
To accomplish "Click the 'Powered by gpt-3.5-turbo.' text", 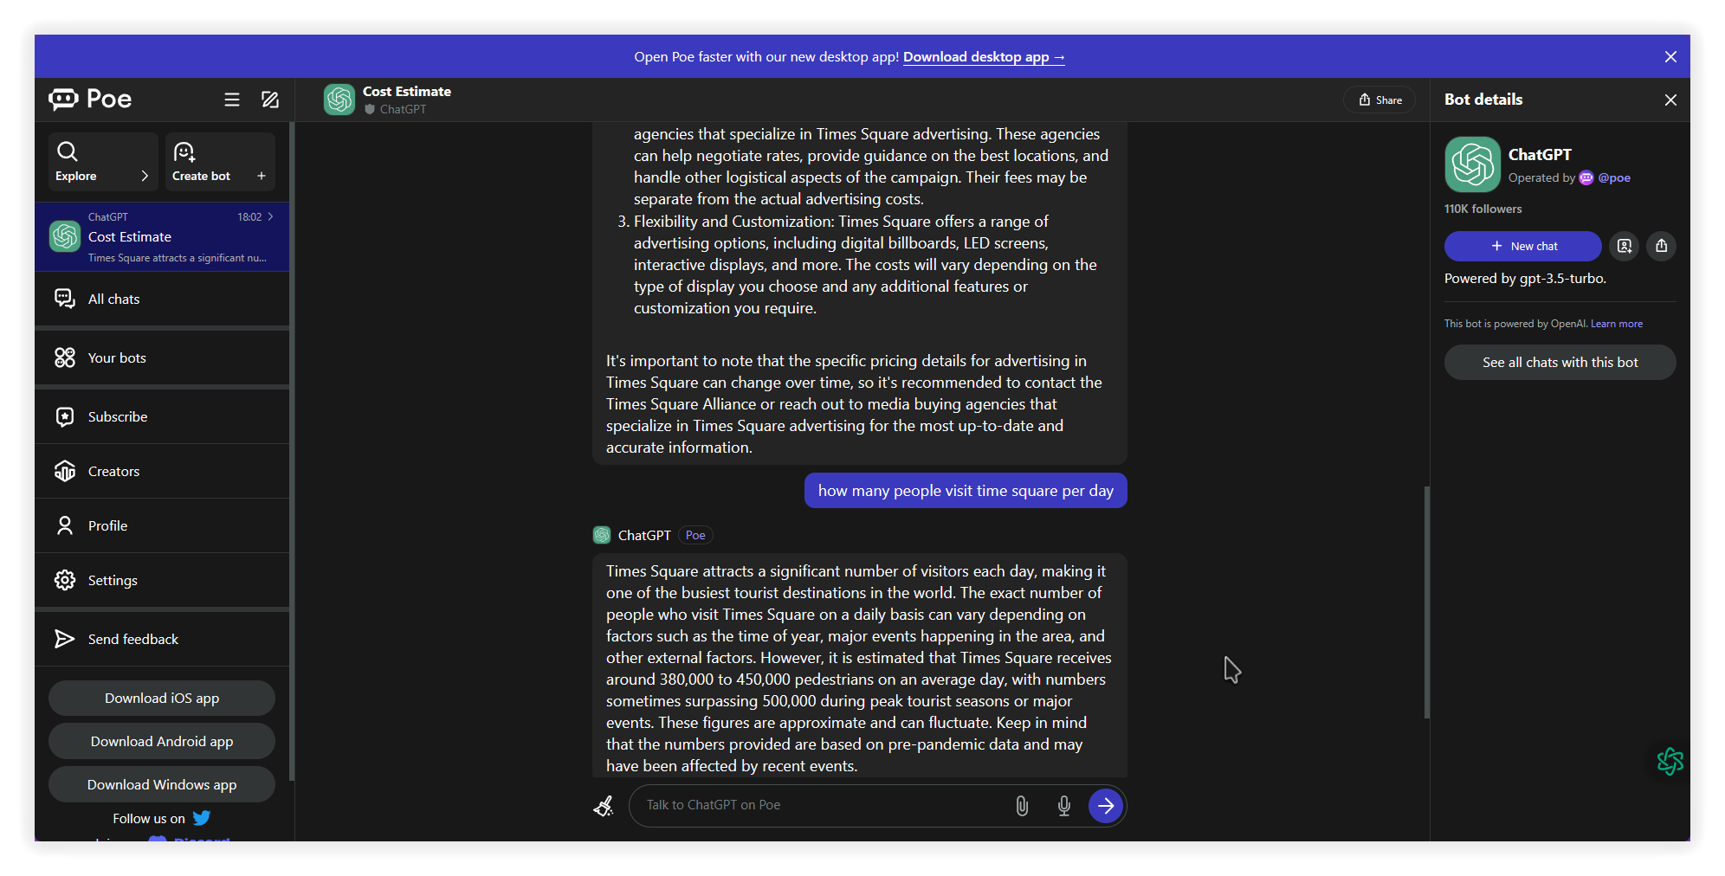I will 1525,278.
